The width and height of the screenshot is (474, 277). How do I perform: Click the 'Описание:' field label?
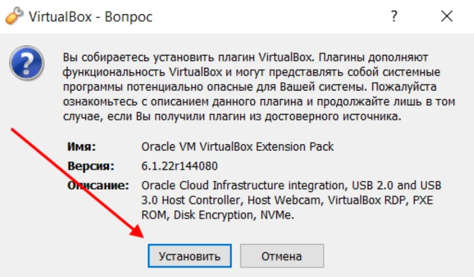pos(98,185)
